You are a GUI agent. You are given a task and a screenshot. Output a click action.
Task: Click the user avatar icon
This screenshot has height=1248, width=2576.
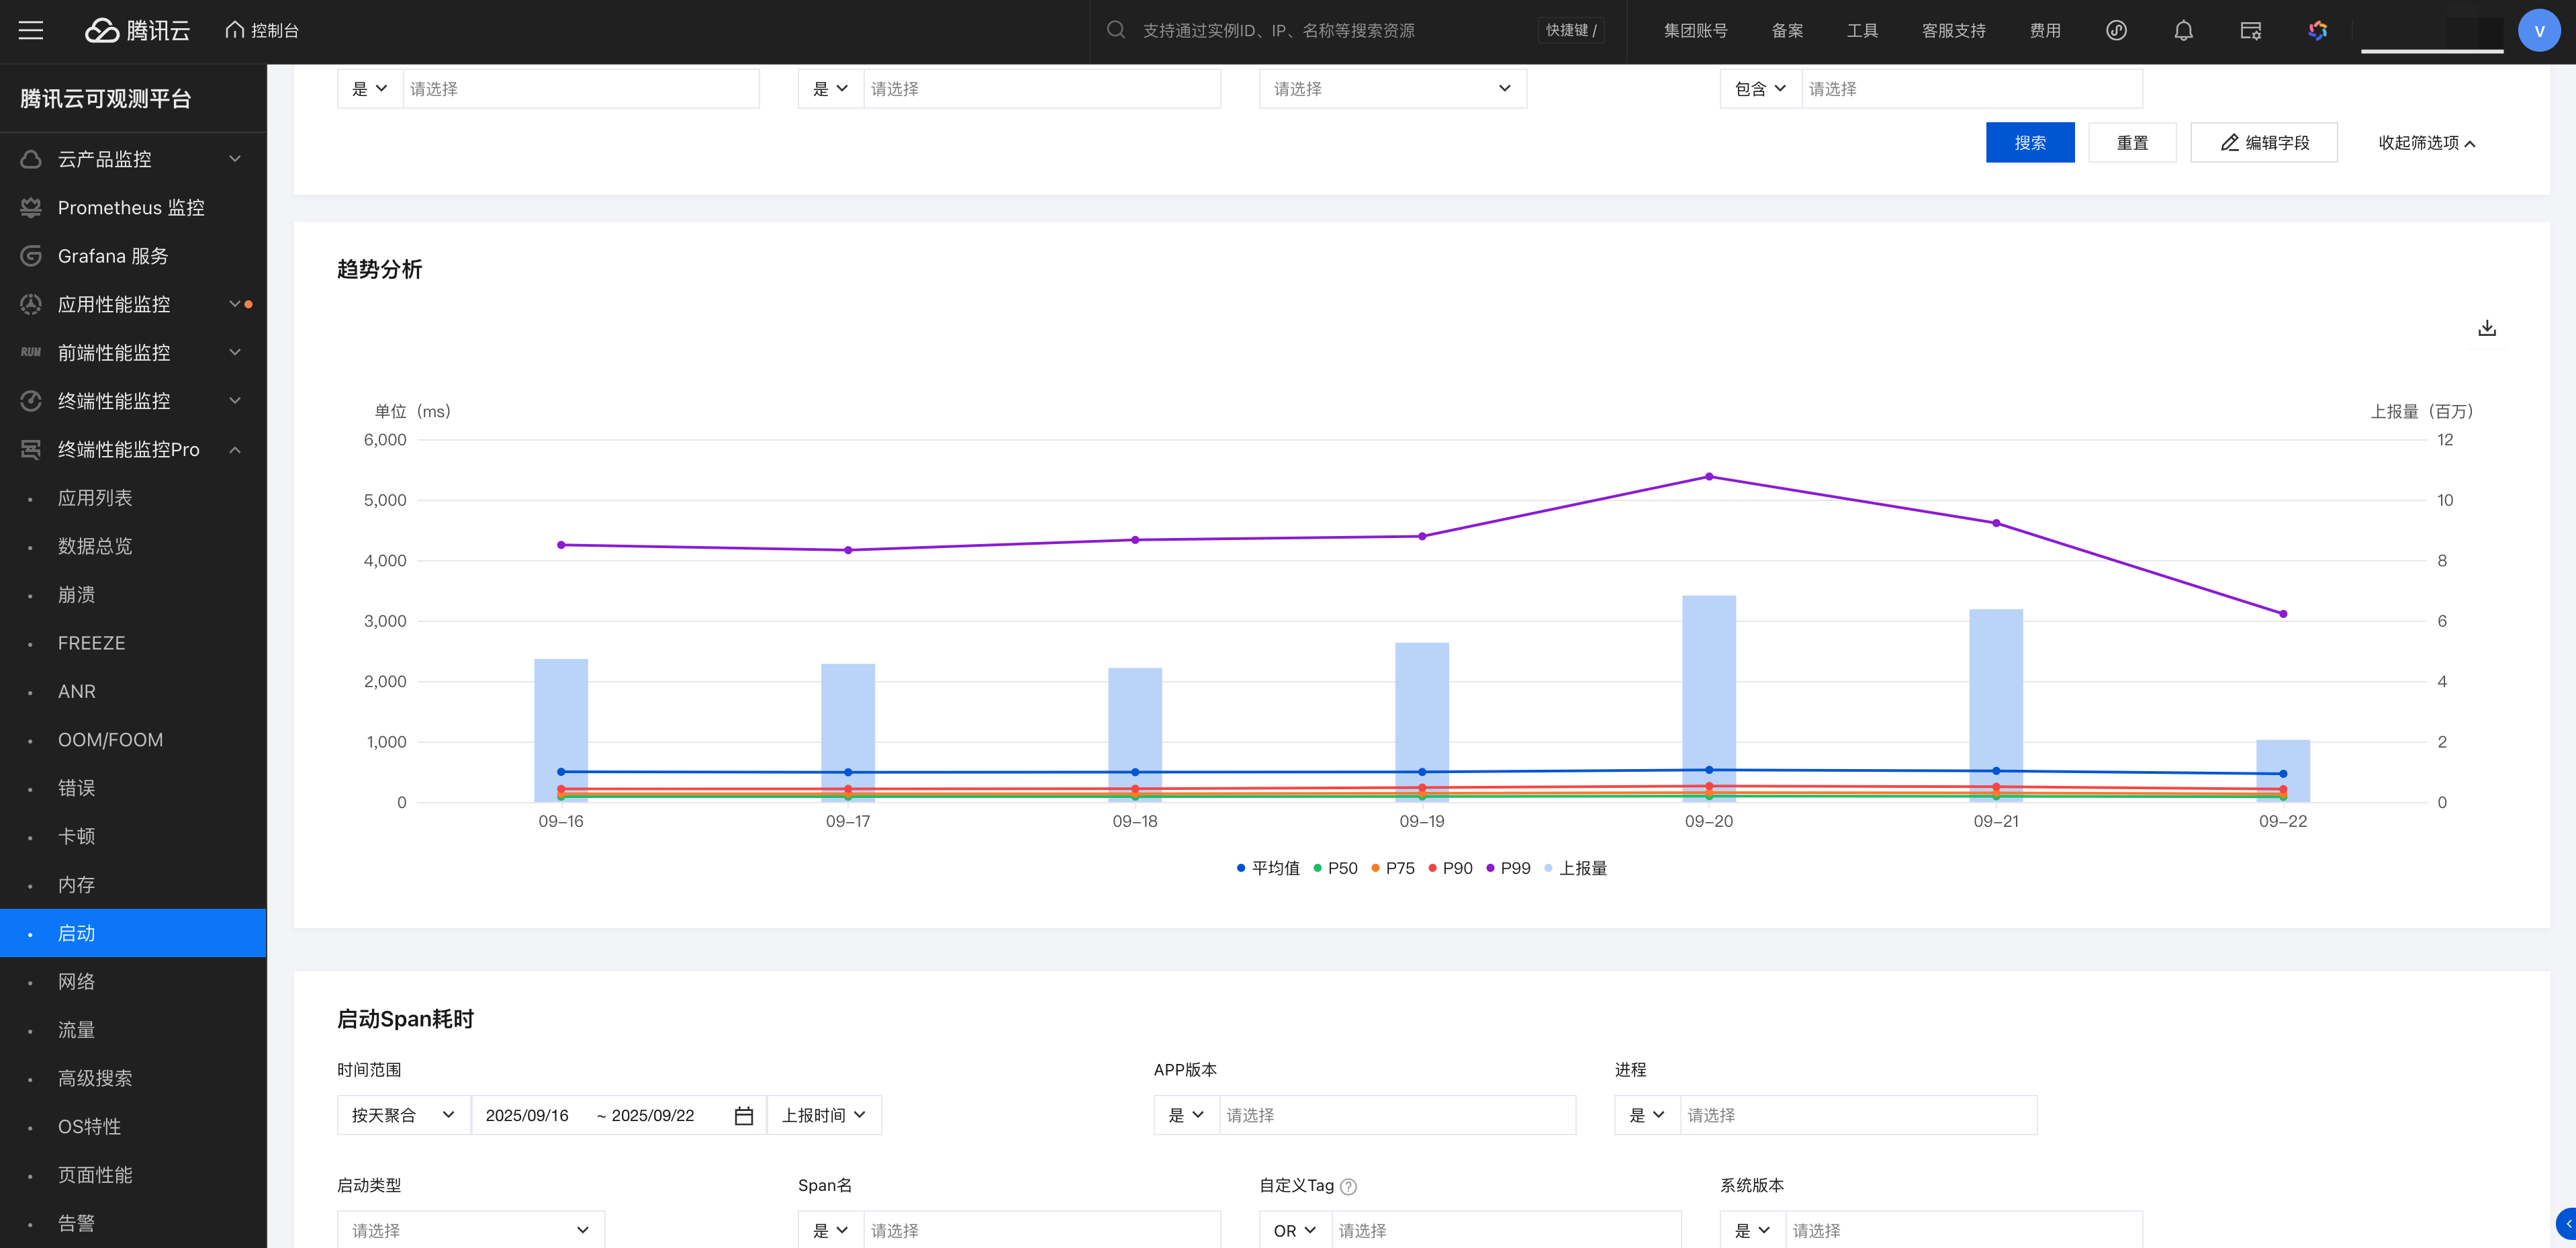pos(2538,30)
